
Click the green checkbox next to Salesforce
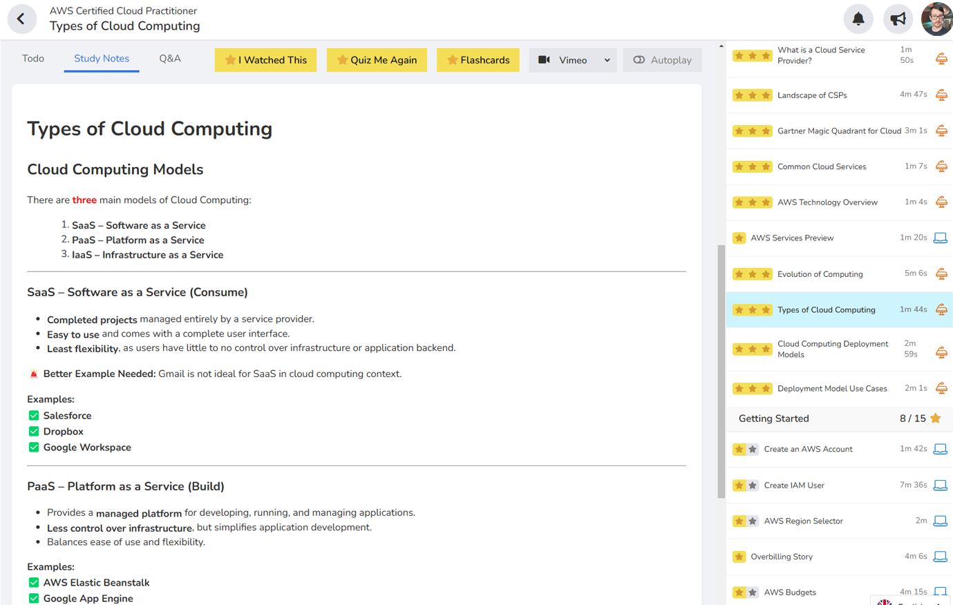click(x=34, y=415)
